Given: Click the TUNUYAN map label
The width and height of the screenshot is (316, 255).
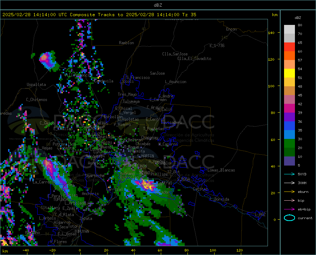Looking at the screenshot, I should tap(81, 231).
